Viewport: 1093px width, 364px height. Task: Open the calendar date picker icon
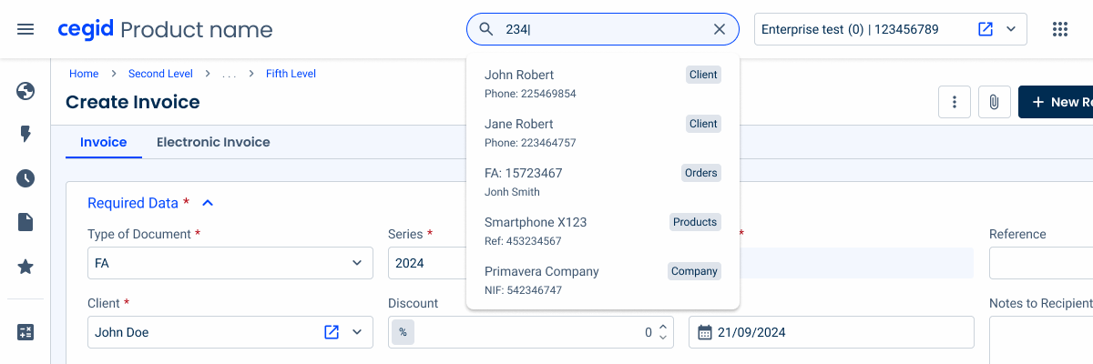point(704,332)
